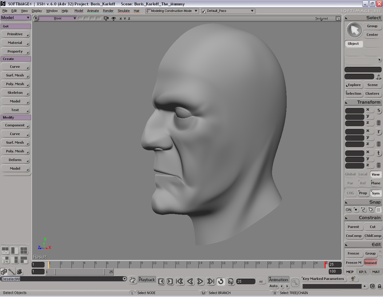
Task: Open the viewport camera icon menu
Action: [x=106, y=19]
